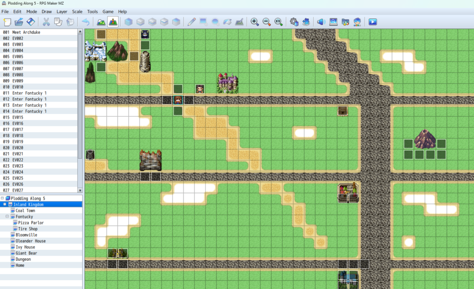
Task: Collapse the Plodding Along 5 project tree
Action: tap(2, 199)
